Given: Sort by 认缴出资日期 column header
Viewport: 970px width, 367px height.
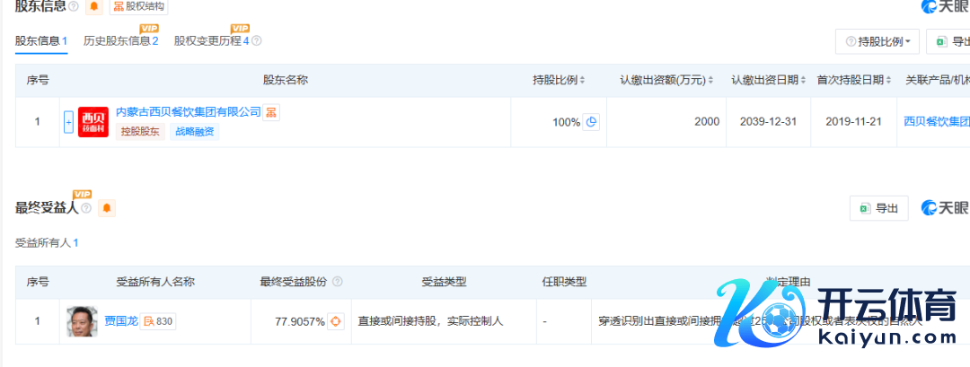Looking at the screenshot, I should pos(765,80).
